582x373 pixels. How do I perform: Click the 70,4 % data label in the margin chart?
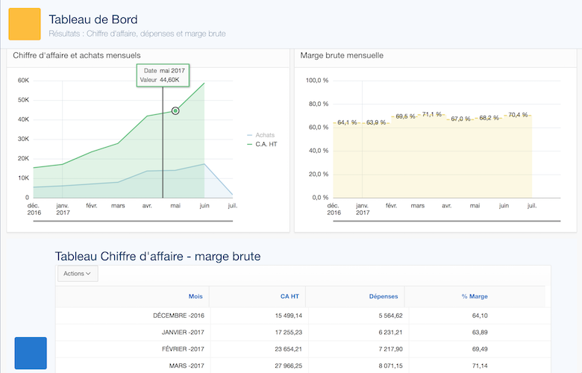(516, 115)
